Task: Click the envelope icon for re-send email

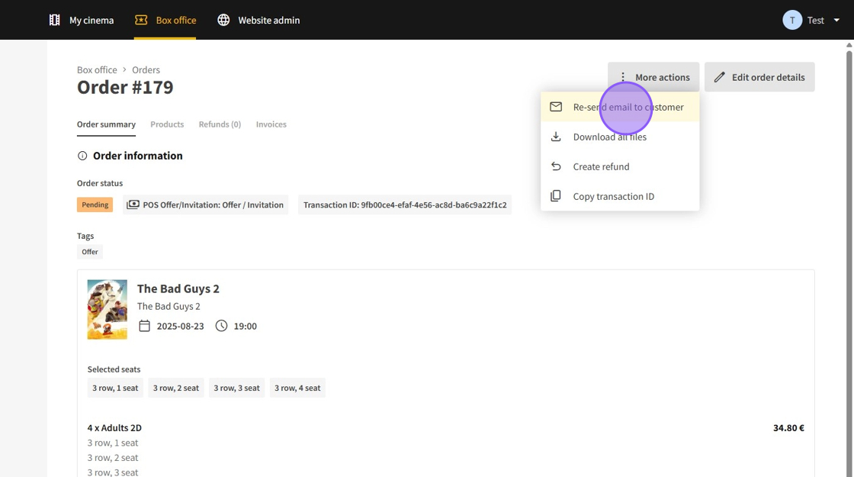Action: click(x=556, y=107)
